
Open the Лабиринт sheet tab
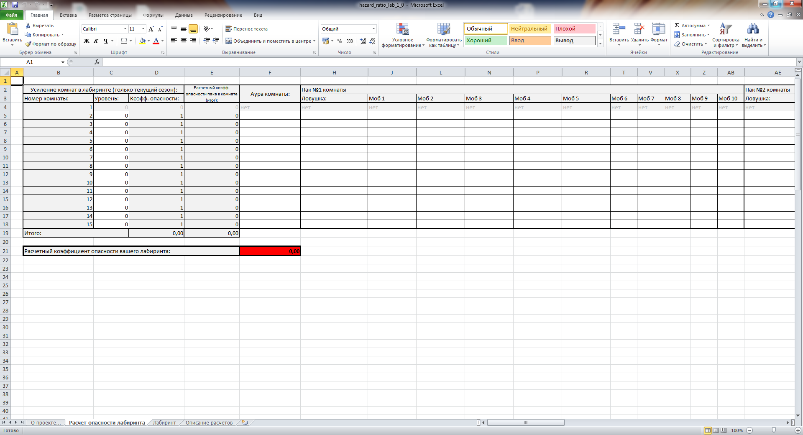pos(164,423)
